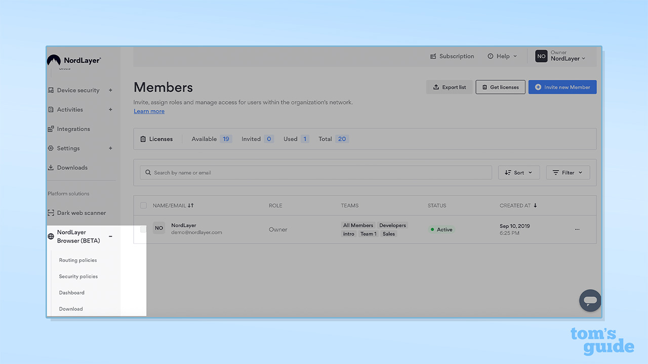
Task: Open the Learn more link
Action: click(x=149, y=111)
